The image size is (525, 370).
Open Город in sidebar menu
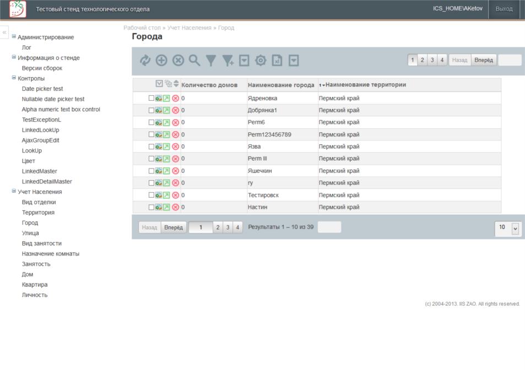pyautogui.click(x=30, y=223)
